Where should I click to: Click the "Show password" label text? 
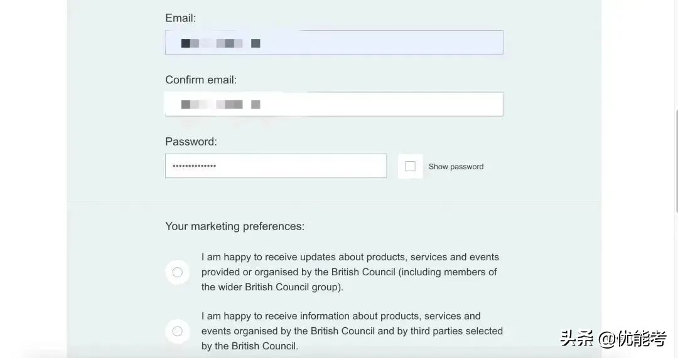click(456, 167)
